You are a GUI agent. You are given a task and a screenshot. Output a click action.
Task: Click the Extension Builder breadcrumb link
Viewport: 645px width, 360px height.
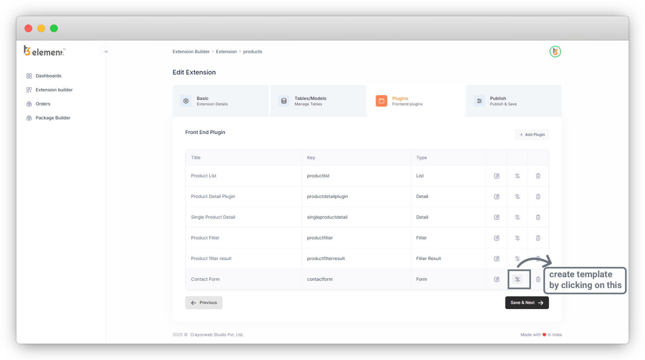(191, 52)
